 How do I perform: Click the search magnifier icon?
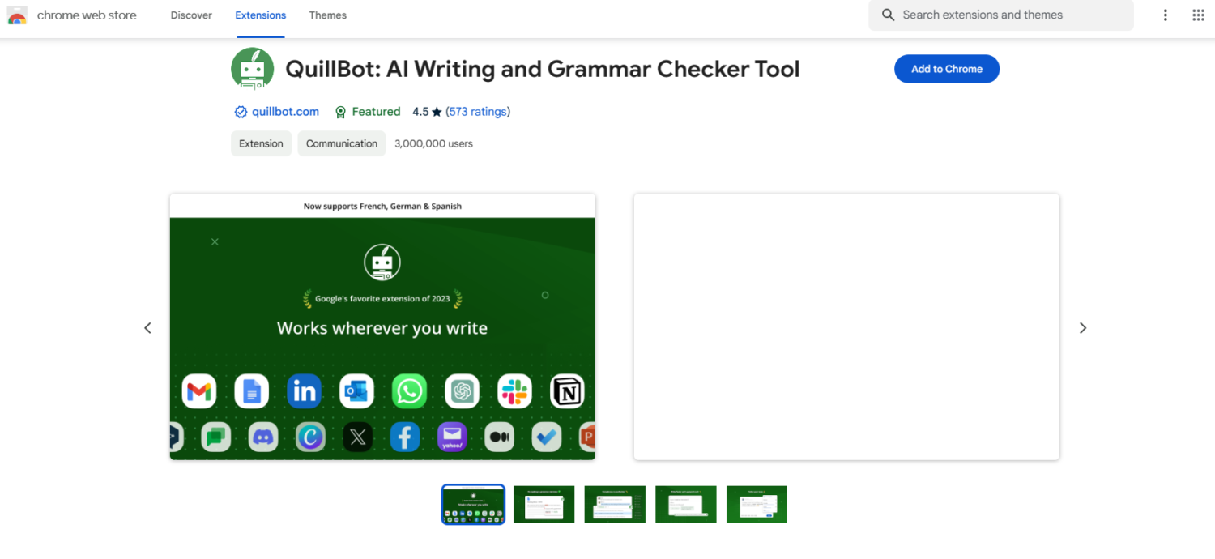(888, 15)
